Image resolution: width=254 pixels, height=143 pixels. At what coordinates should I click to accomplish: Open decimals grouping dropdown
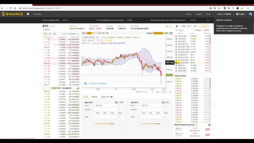pos(73,34)
